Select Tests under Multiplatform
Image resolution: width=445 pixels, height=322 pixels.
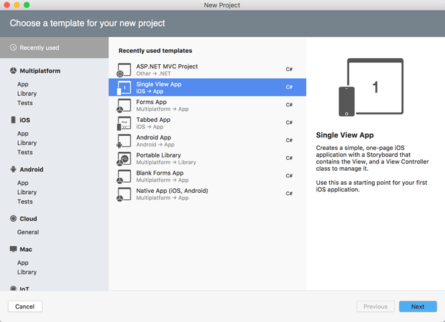pyautogui.click(x=25, y=103)
